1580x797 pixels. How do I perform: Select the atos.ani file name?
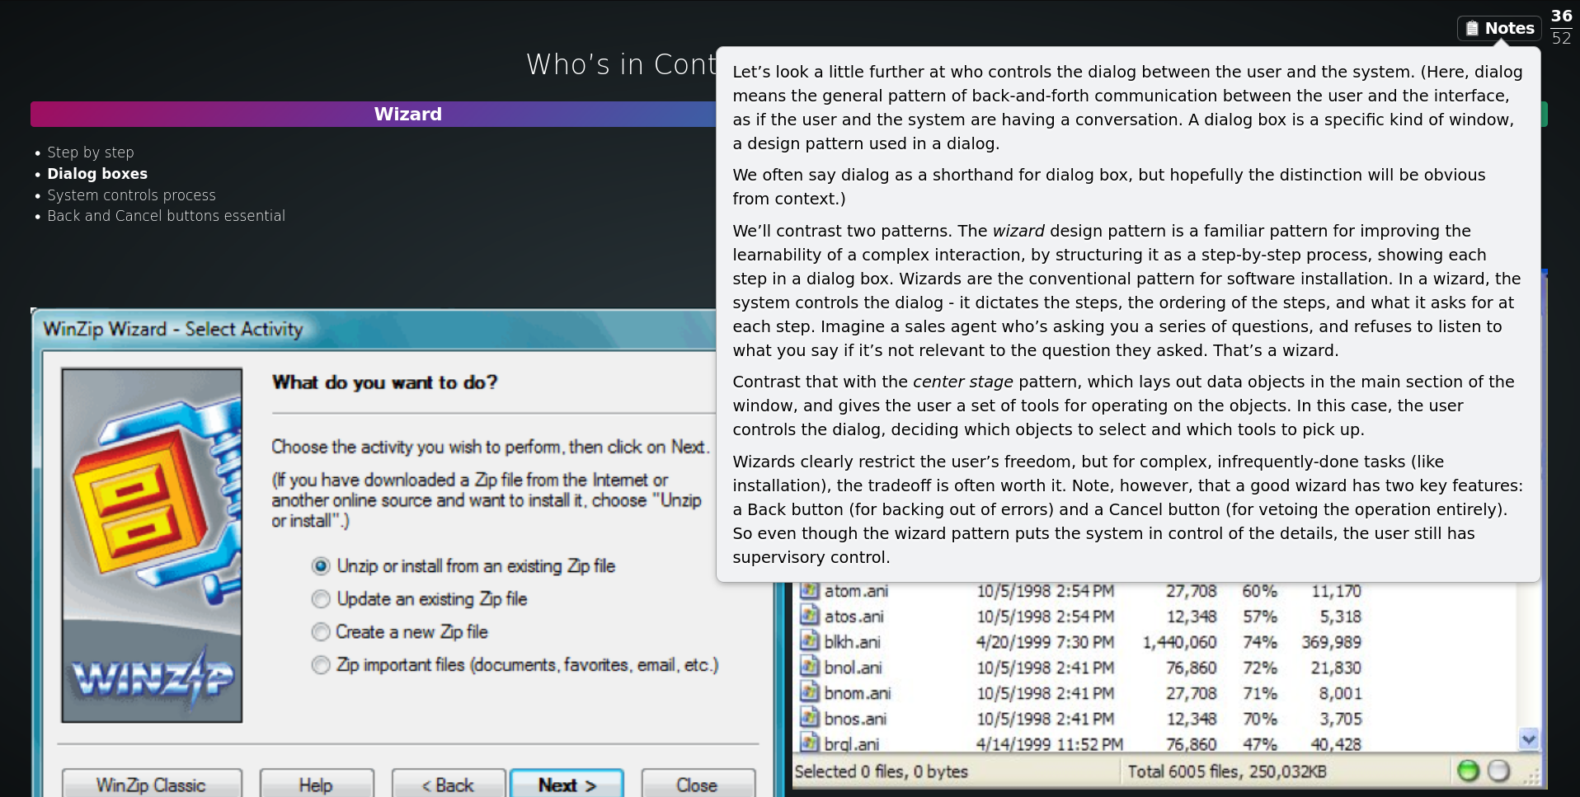[853, 617]
